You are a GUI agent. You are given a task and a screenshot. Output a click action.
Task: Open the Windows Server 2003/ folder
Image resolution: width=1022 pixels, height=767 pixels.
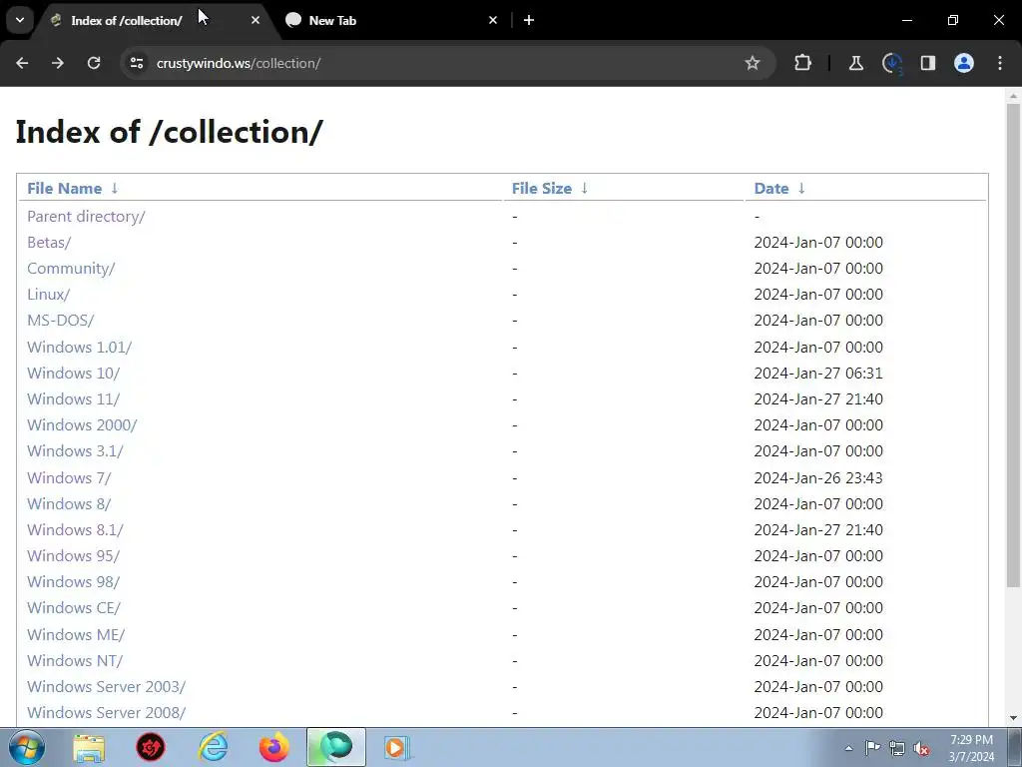(x=106, y=687)
